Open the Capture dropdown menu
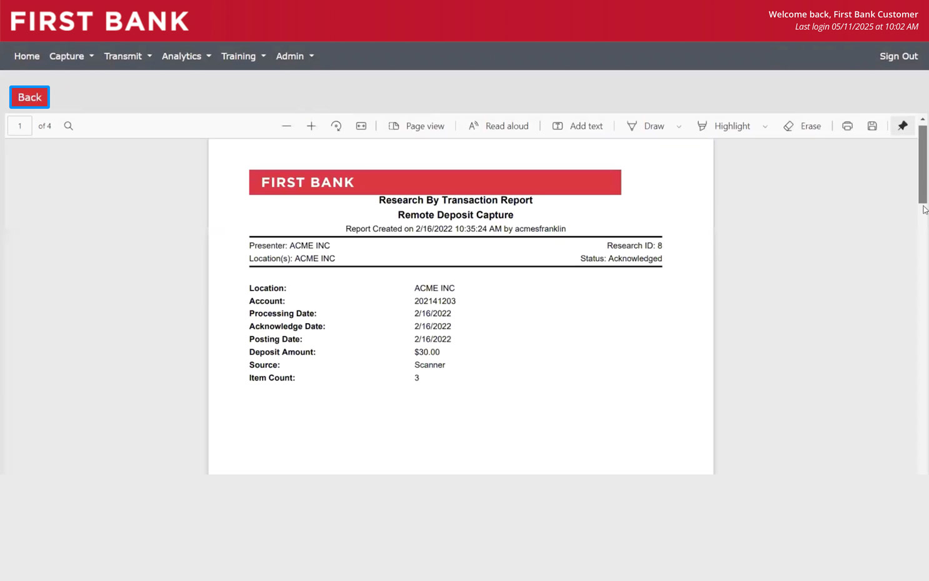This screenshot has height=581, width=929. [71, 56]
